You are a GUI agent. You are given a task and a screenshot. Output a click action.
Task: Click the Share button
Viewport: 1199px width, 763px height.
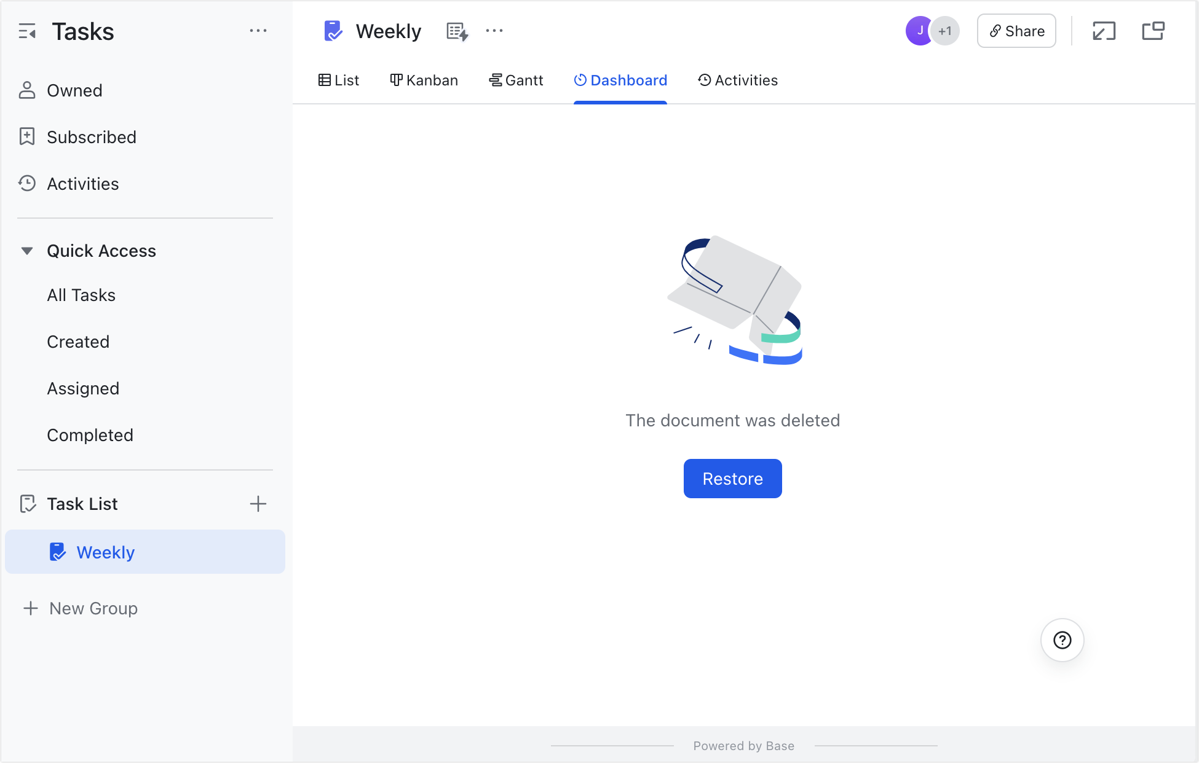1016,30
